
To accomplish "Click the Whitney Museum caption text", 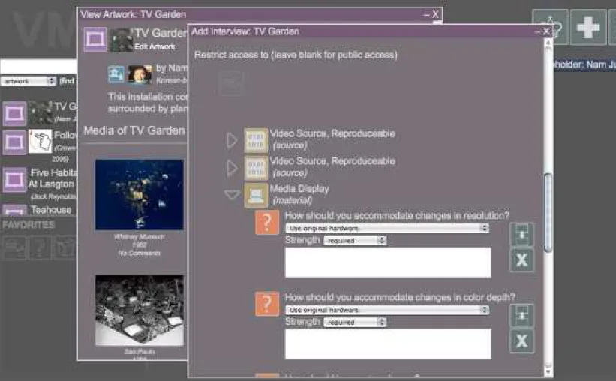I will (x=139, y=237).
